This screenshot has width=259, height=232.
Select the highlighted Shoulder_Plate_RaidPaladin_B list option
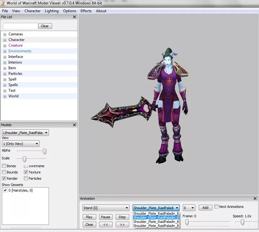point(156,218)
